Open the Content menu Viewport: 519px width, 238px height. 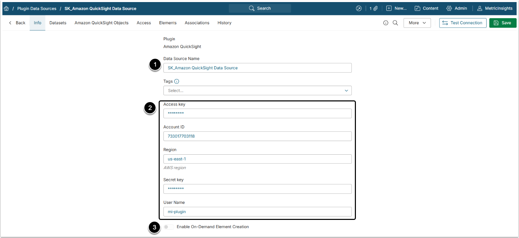(427, 9)
